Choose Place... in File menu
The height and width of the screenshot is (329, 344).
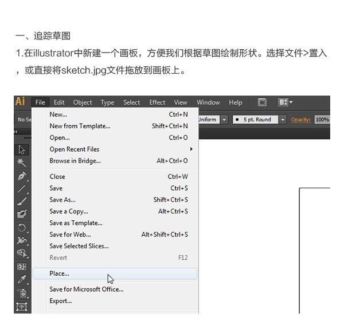[115, 273]
